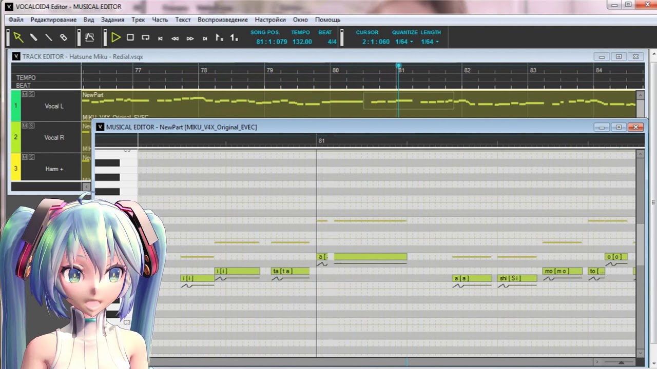Toggle the curve grid snap icon

[89, 37]
